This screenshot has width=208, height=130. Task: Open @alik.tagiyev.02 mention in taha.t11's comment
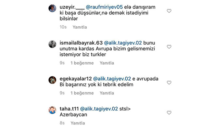tap(99, 109)
